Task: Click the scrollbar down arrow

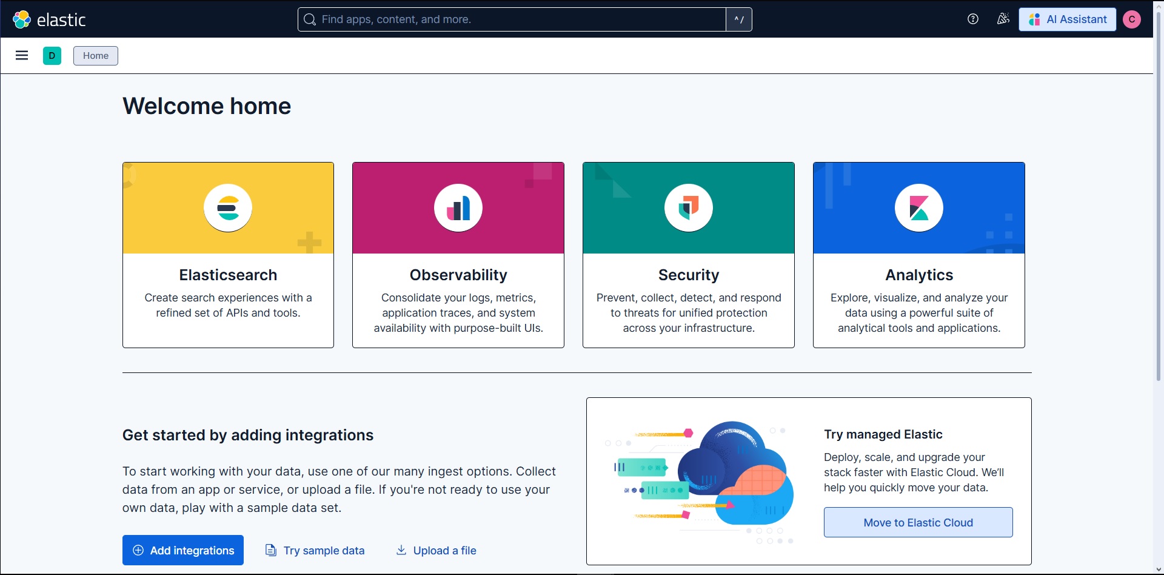Action: point(1159,570)
